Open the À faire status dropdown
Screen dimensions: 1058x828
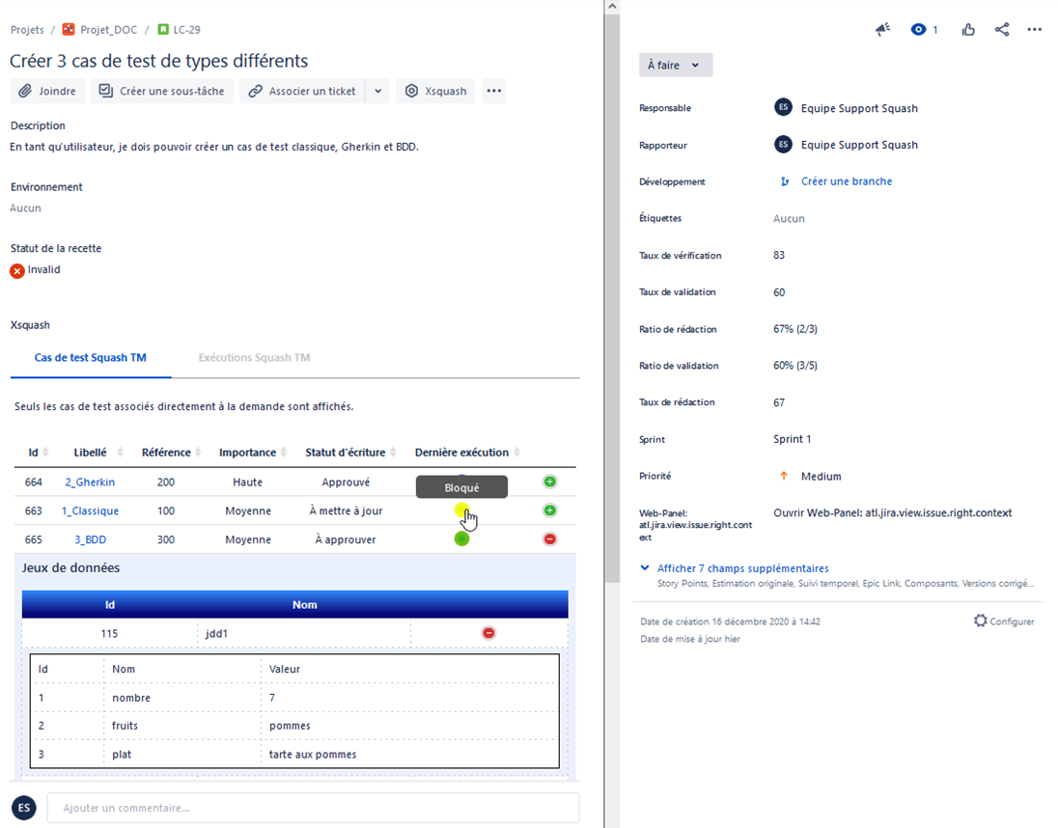[676, 65]
